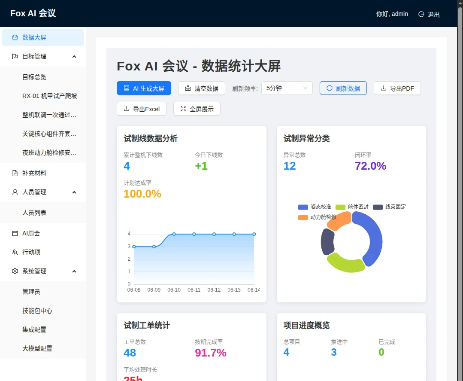Click the 清空数据 button
This screenshot has width=463, height=381.
point(202,88)
